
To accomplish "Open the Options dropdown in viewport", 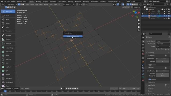I will click(137, 7).
